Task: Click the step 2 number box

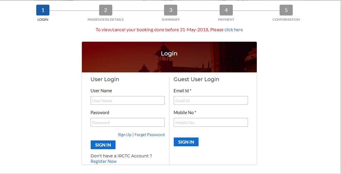Action: click(106, 10)
